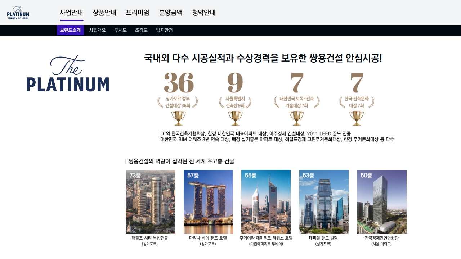Open the 청약안내 menu

click(204, 13)
